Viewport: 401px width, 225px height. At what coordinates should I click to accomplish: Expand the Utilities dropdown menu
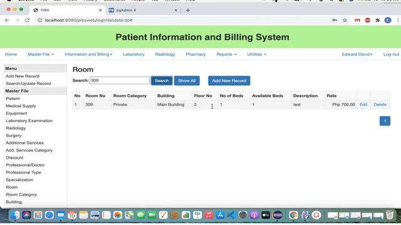256,54
